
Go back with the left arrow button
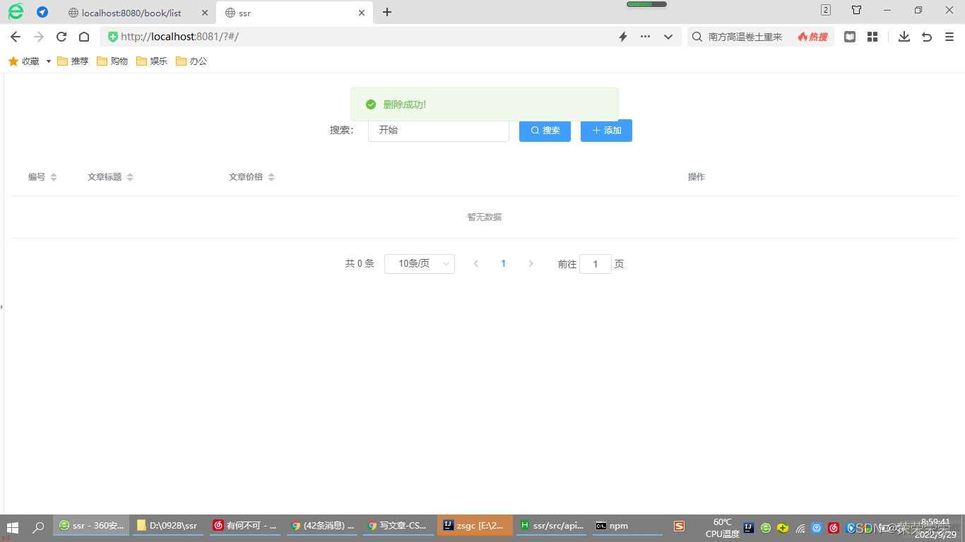pyautogui.click(x=16, y=37)
